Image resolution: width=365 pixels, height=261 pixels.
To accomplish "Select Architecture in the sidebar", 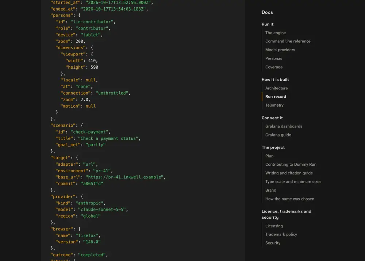I will pyautogui.click(x=276, y=88).
